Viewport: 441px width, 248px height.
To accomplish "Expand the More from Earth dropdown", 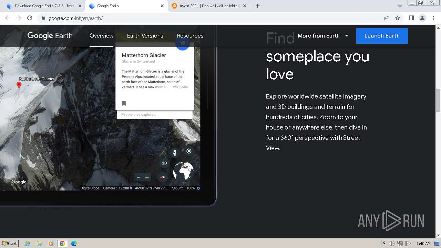I will 323,36.
